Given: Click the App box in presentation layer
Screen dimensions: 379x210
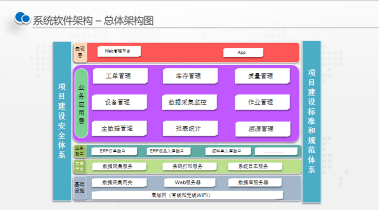Looking at the screenshot, I should point(242,52).
